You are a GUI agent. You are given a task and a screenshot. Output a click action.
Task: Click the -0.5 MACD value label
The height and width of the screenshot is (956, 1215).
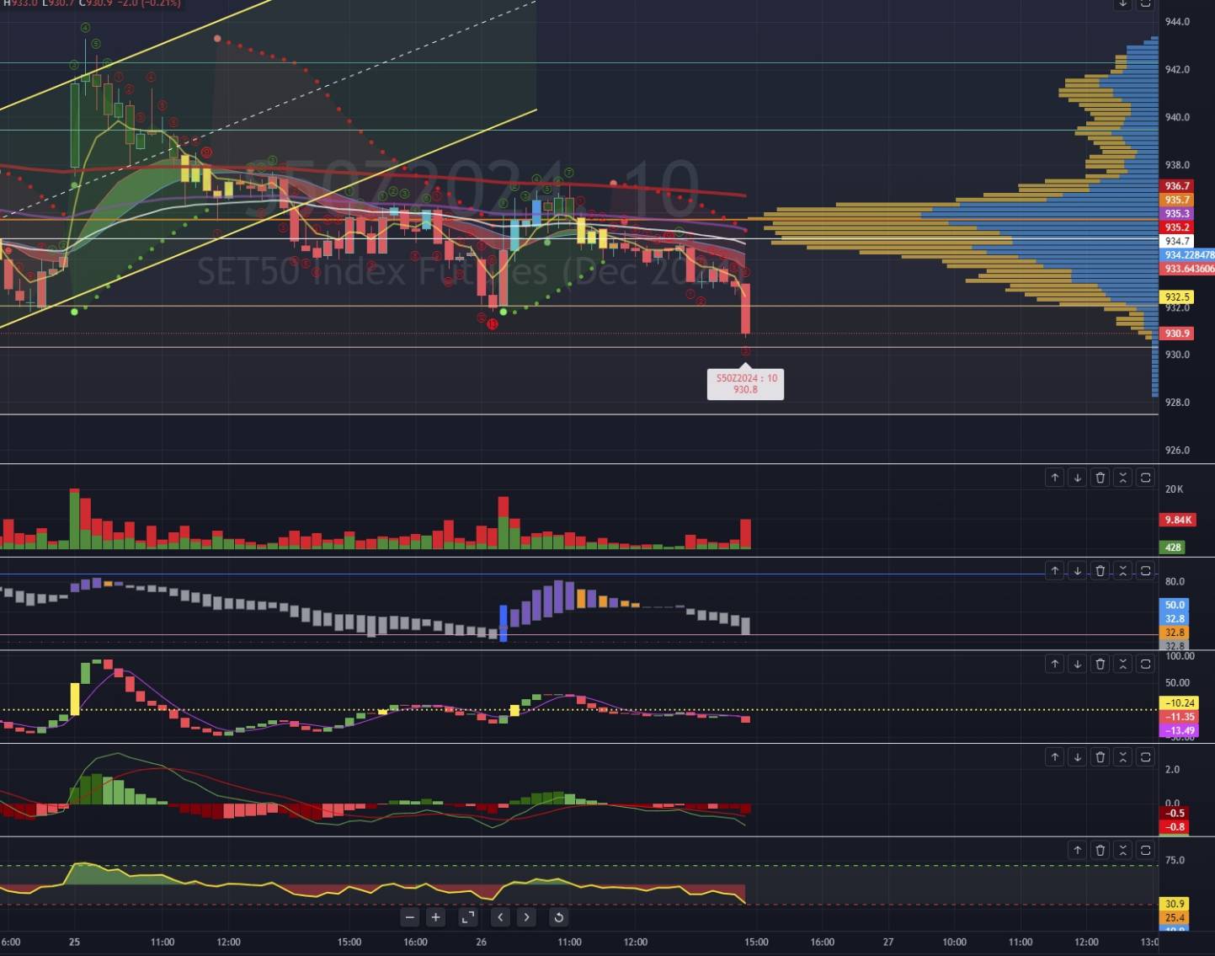[x=1175, y=813]
